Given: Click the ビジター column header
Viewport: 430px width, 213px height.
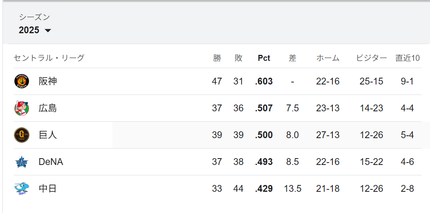Looking at the screenshot, I should (x=372, y=58).
